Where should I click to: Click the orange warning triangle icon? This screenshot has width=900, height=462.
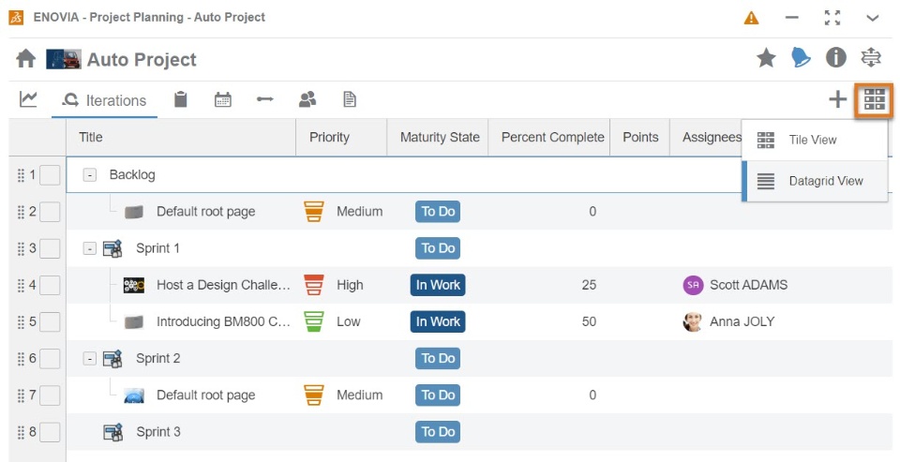[x=751, y=18]
